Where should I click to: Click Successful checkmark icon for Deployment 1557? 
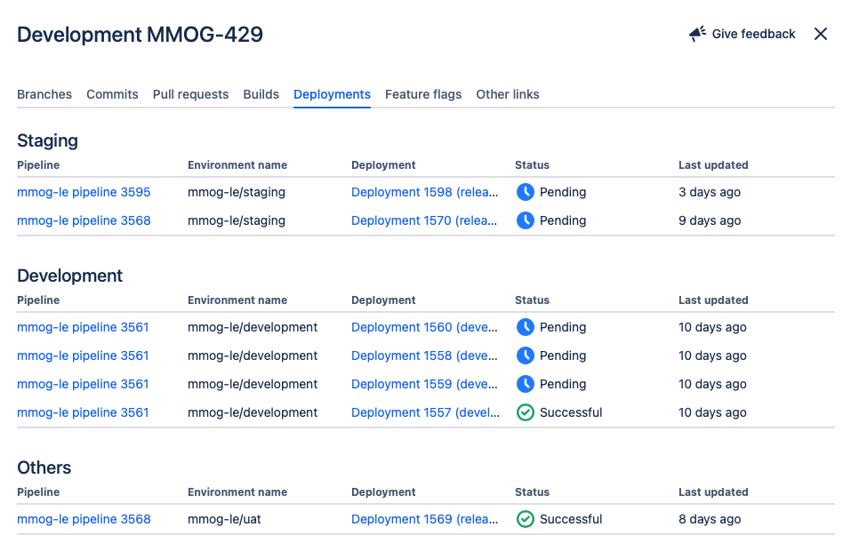point(526,412)
